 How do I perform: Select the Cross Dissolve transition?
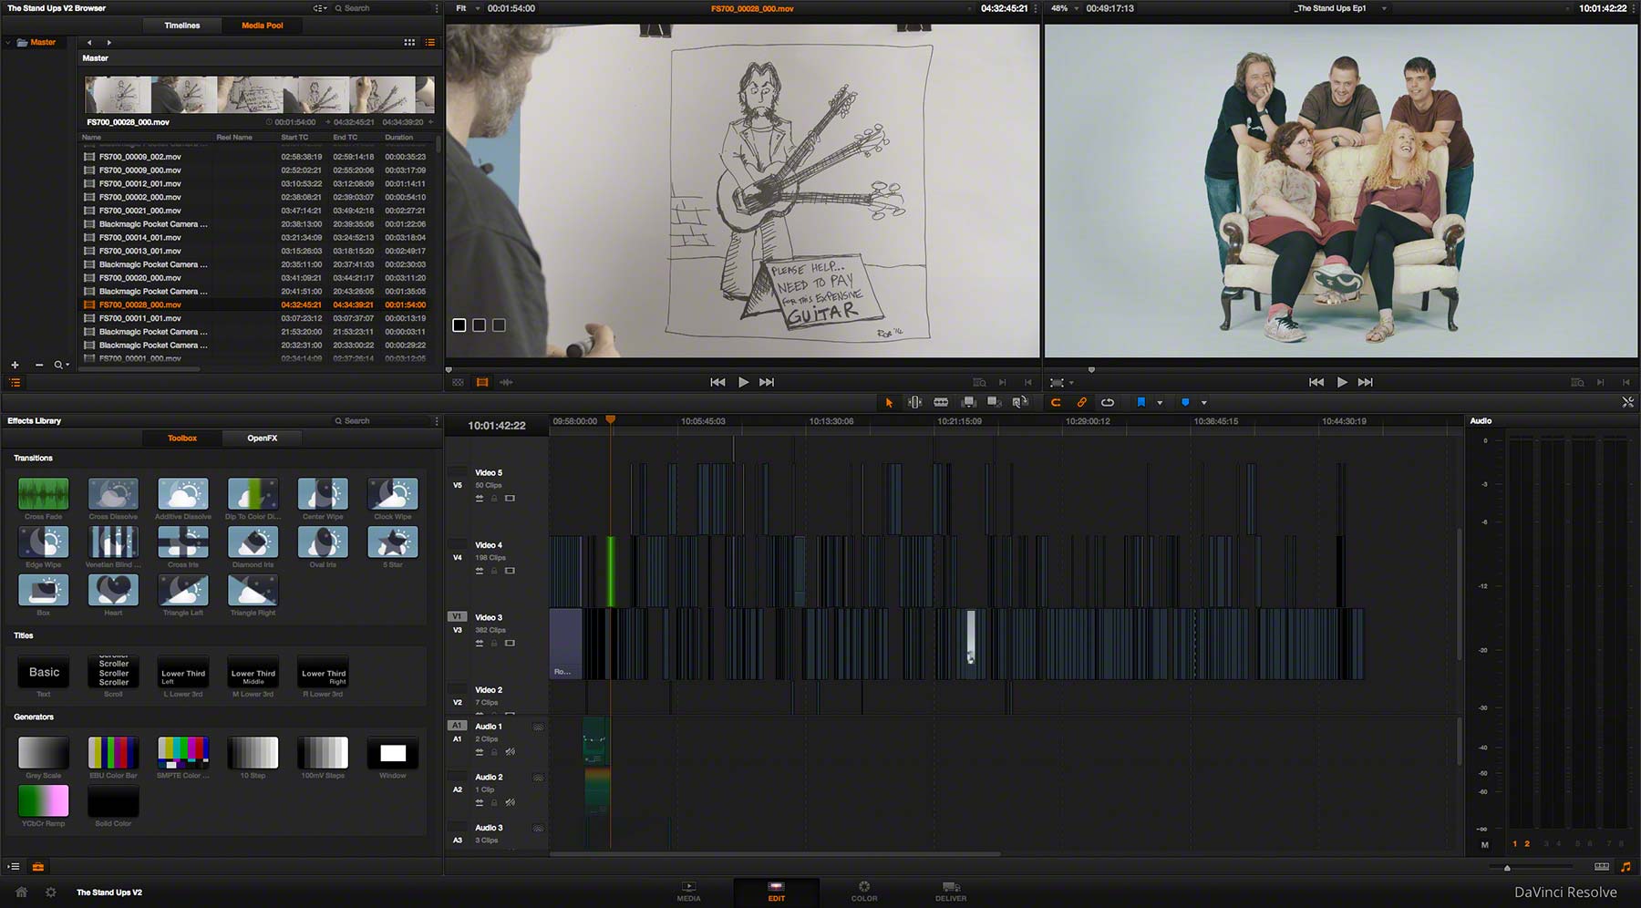[113, 494]
